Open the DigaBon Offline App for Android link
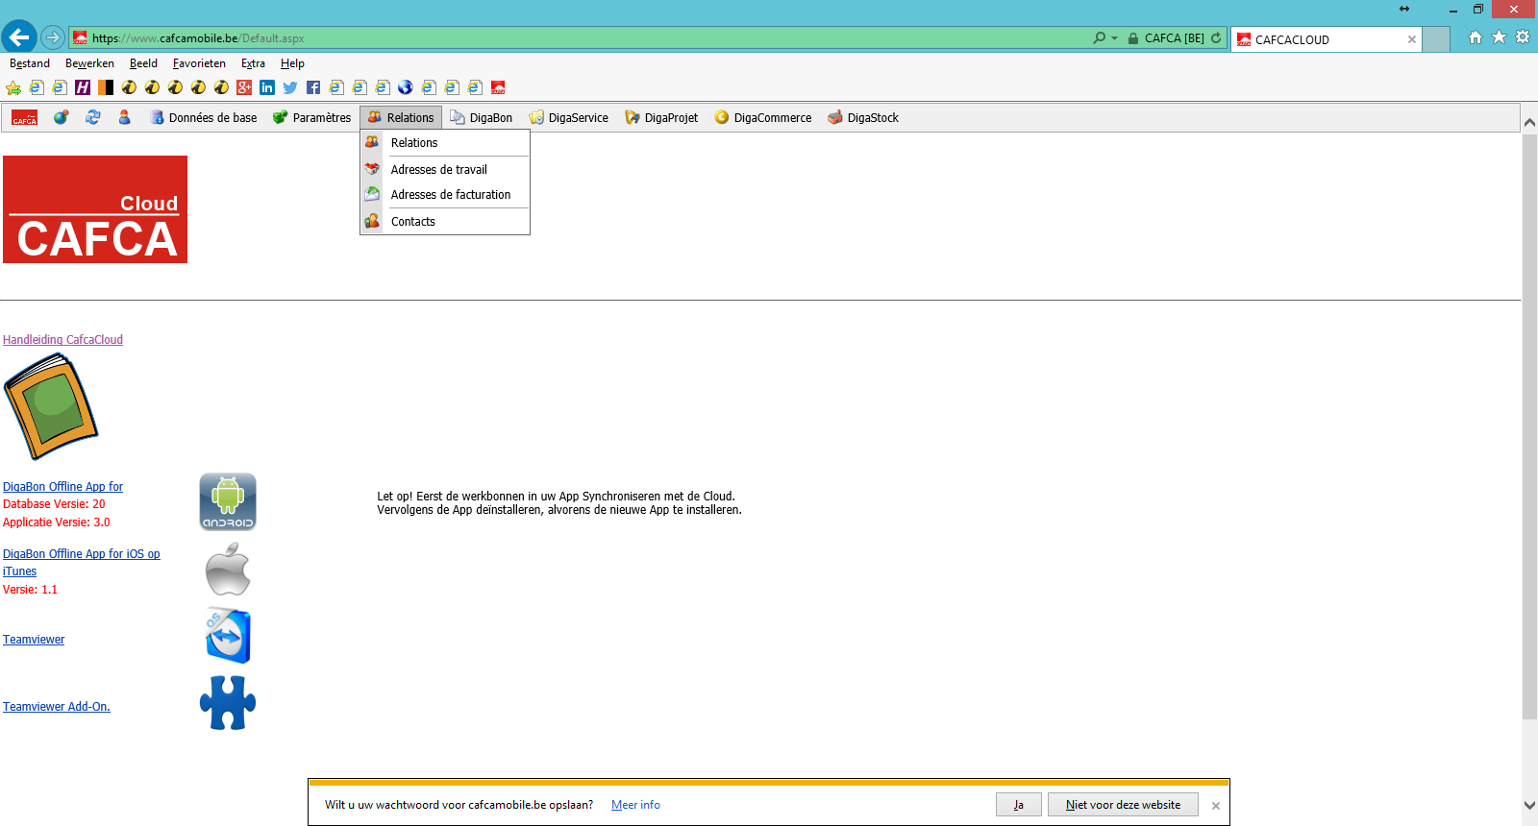 coord(62,487)
